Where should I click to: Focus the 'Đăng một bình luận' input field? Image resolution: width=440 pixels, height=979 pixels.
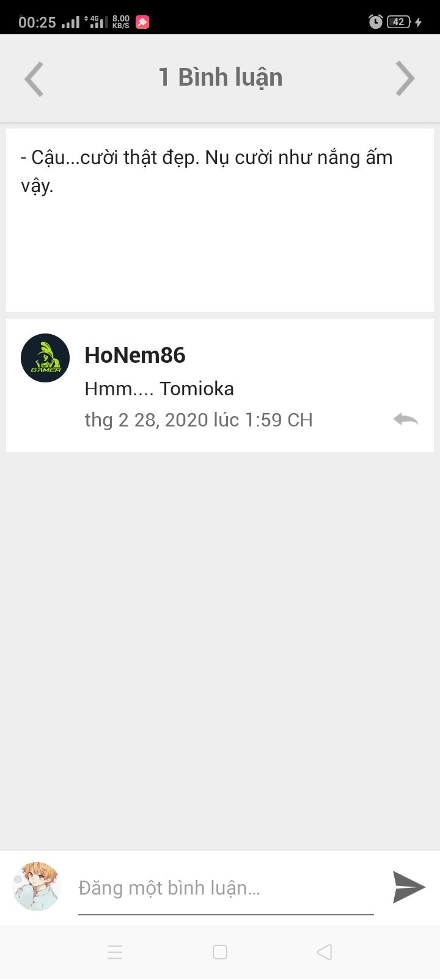click(x=226, y=888)
